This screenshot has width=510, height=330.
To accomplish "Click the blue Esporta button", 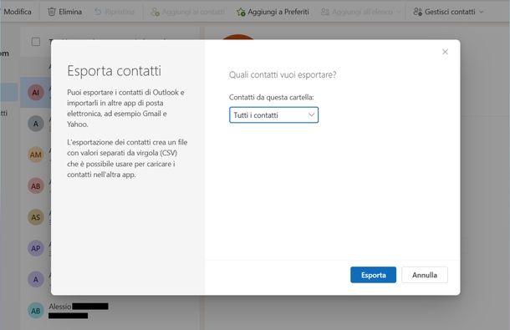I will pyautogui.click(x=373, y=275).
